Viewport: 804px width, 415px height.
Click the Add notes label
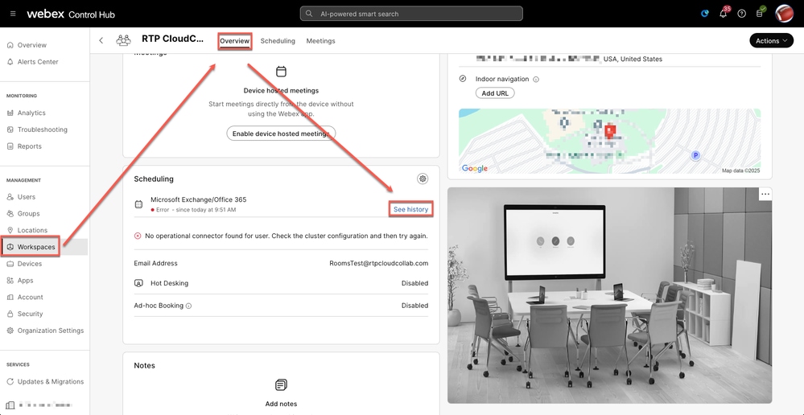[281, 404]
